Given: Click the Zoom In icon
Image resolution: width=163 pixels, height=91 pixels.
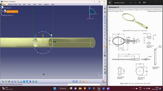Looking at the screenshot, I should (15, 82).
